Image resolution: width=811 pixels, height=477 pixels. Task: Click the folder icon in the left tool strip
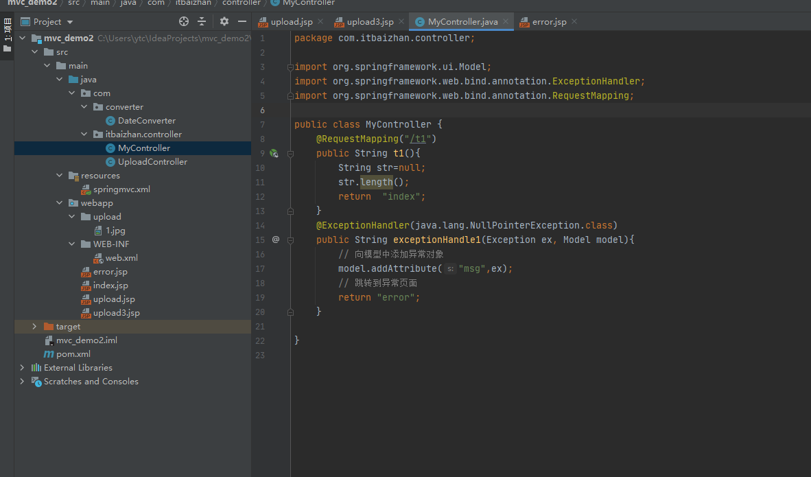8,49
